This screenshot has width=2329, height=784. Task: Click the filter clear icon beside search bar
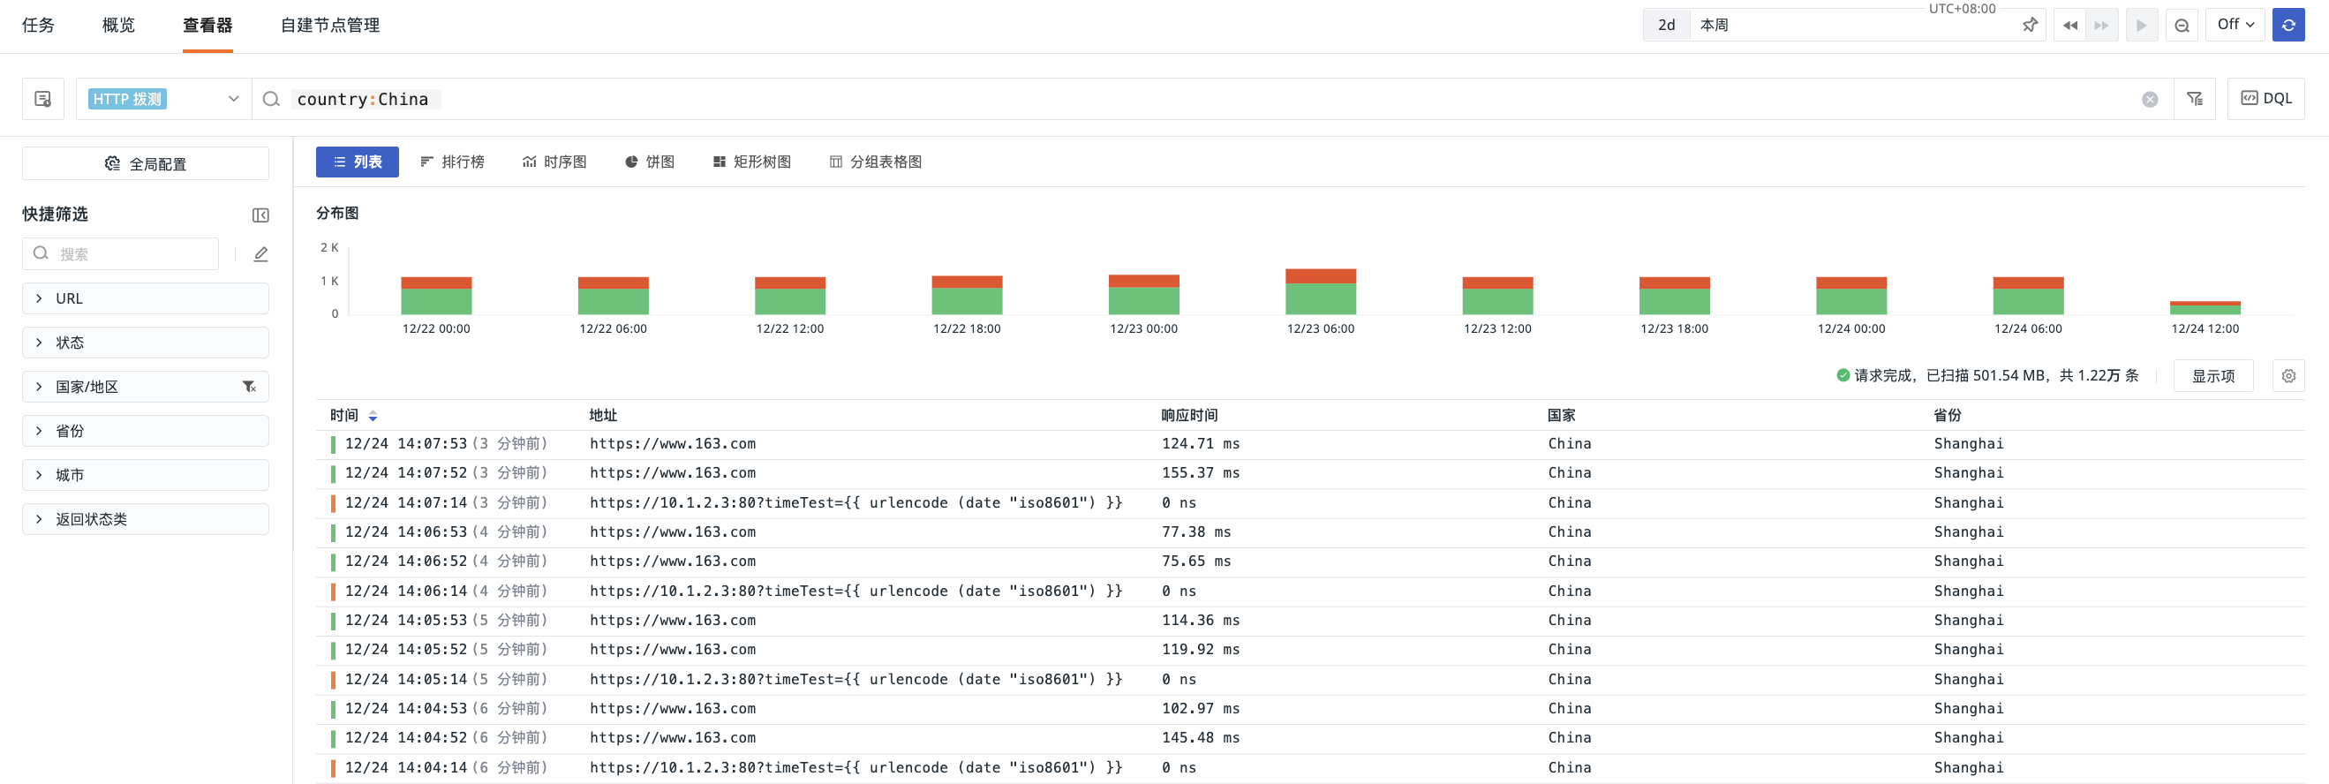(2194, 100)
